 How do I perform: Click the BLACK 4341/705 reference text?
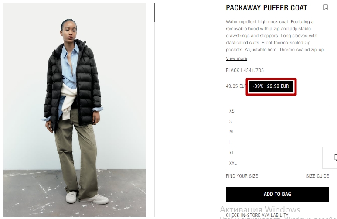245,70
